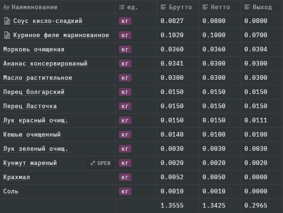Click the text icon in Брутто header

pos(163,7)
